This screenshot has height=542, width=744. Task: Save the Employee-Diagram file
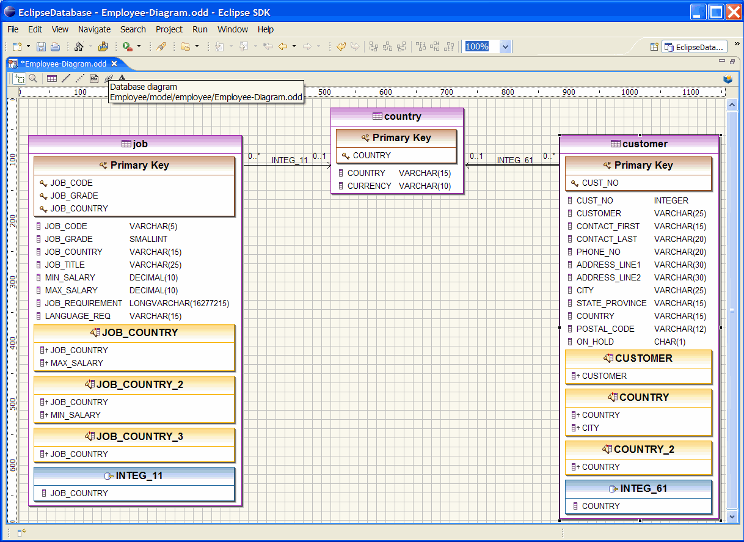tap(40, 46)
